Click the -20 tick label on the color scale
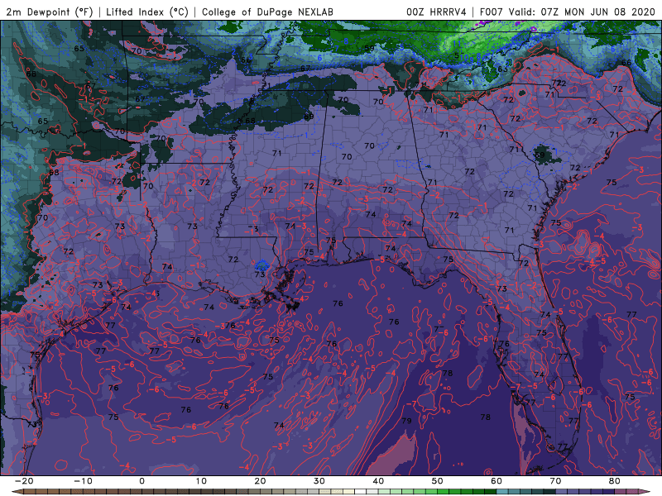The height and width of the screenshot is (496, 662). [24, 481]
